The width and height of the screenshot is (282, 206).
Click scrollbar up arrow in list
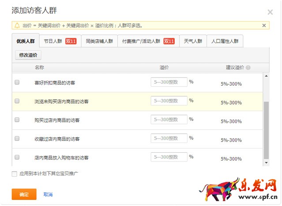(266, 76)
